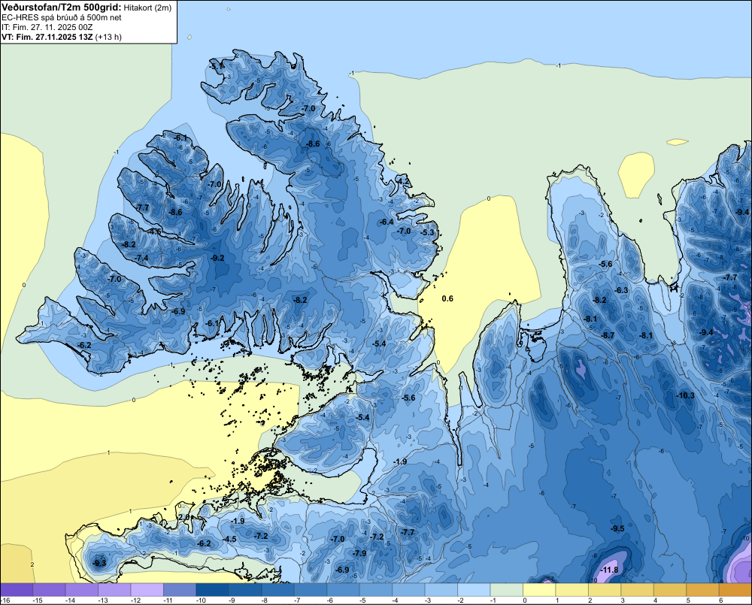This screenshot has height=605, width=752.
Task: Click the -5.3 temperature label
Action: (427, 232)
